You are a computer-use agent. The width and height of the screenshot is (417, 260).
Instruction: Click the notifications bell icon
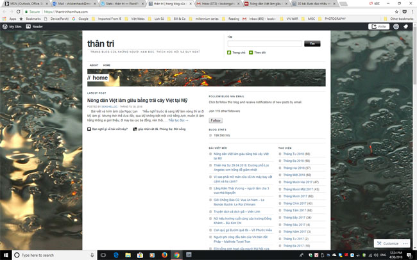(406, 27)
